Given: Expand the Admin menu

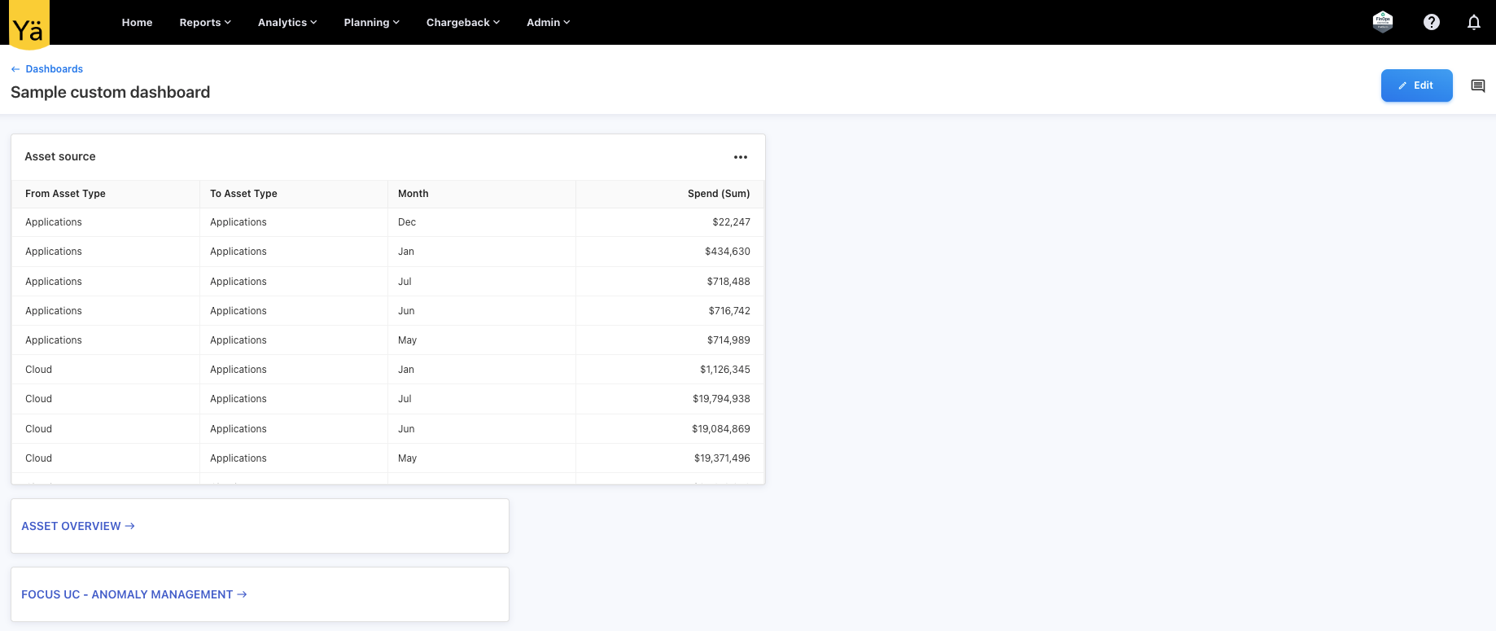Looking at the screenshot, I should point(548,22).
